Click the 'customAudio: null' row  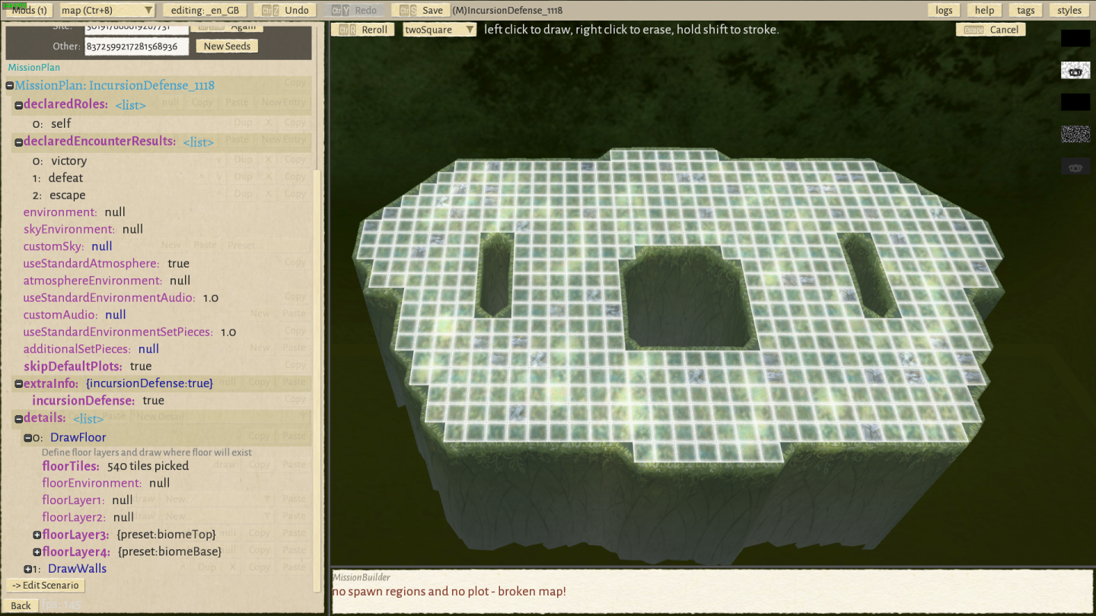75,315
